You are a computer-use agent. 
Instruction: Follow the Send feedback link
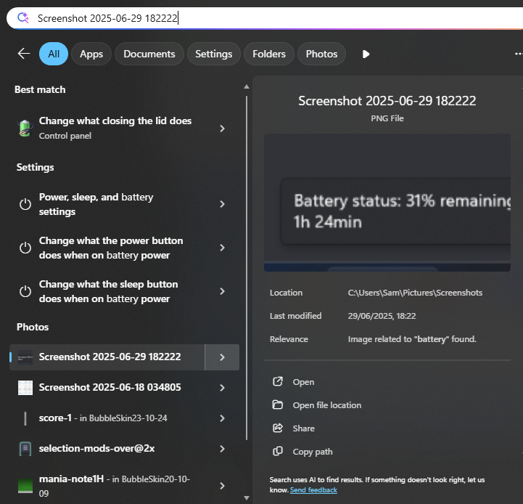click(313, 490)
